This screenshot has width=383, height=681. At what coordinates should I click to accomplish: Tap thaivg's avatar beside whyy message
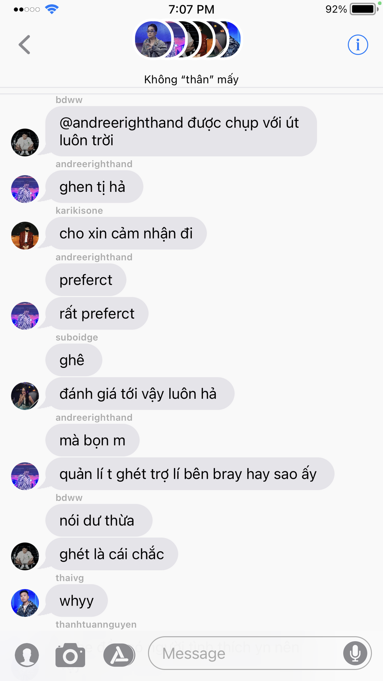tap(25, 603)
